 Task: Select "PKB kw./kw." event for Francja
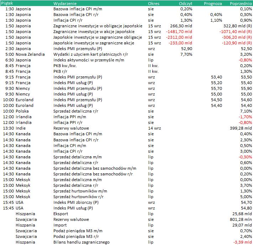click(x=65, y=66)
